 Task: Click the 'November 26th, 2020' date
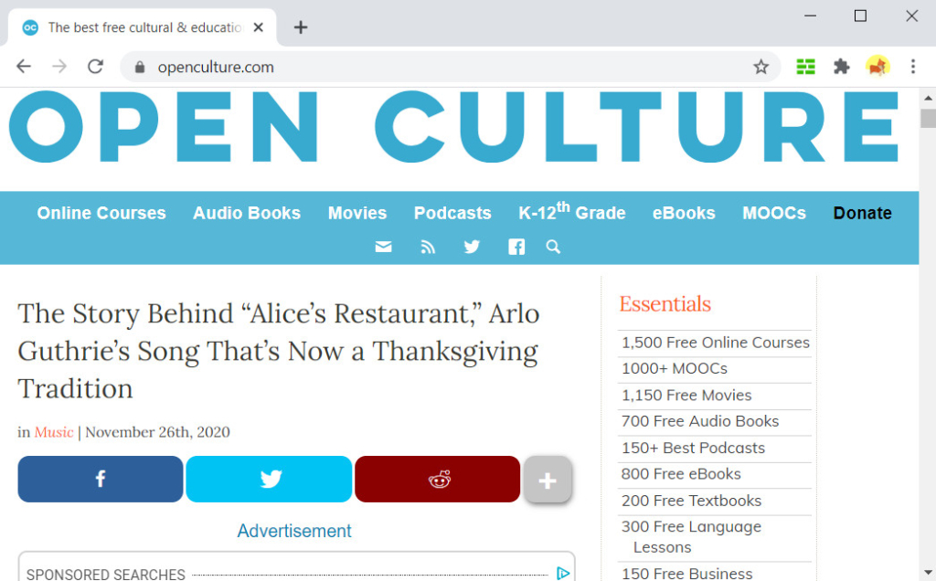tap(157, 432)
